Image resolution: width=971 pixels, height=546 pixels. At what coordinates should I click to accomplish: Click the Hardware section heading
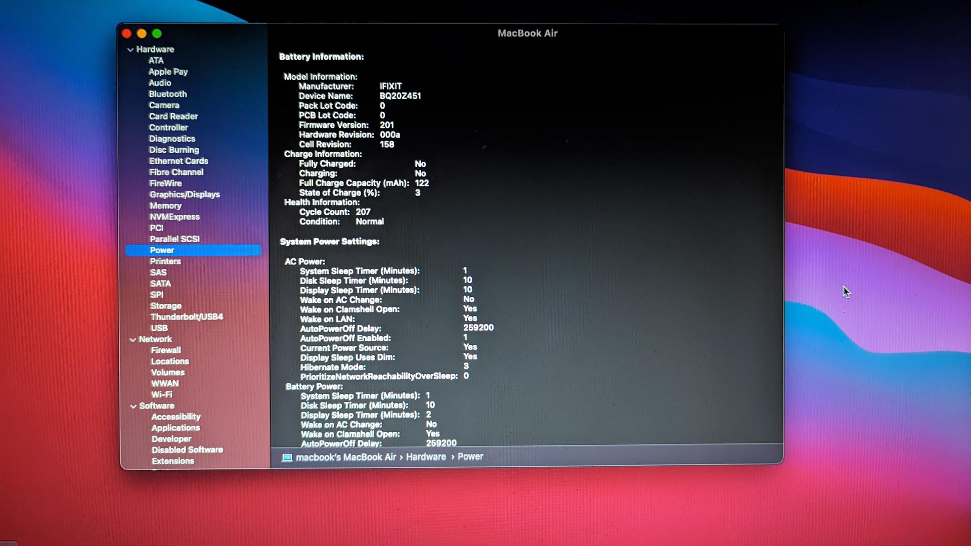coord(155,50)
